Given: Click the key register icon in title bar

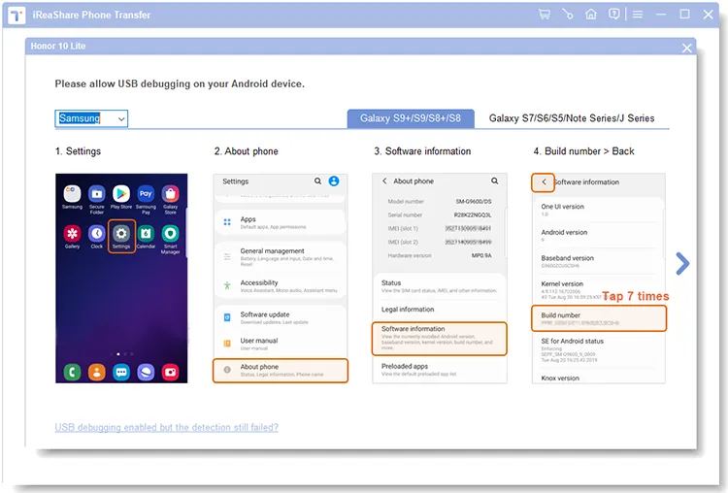Looking at the screenshot, I should tap(568, 15).
